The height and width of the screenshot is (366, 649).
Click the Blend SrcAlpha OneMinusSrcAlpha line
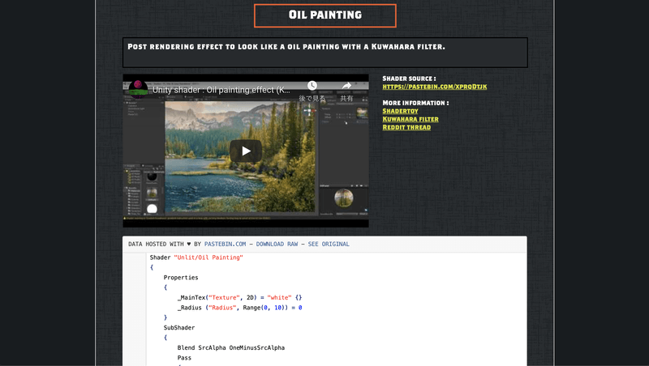point(231,348)
